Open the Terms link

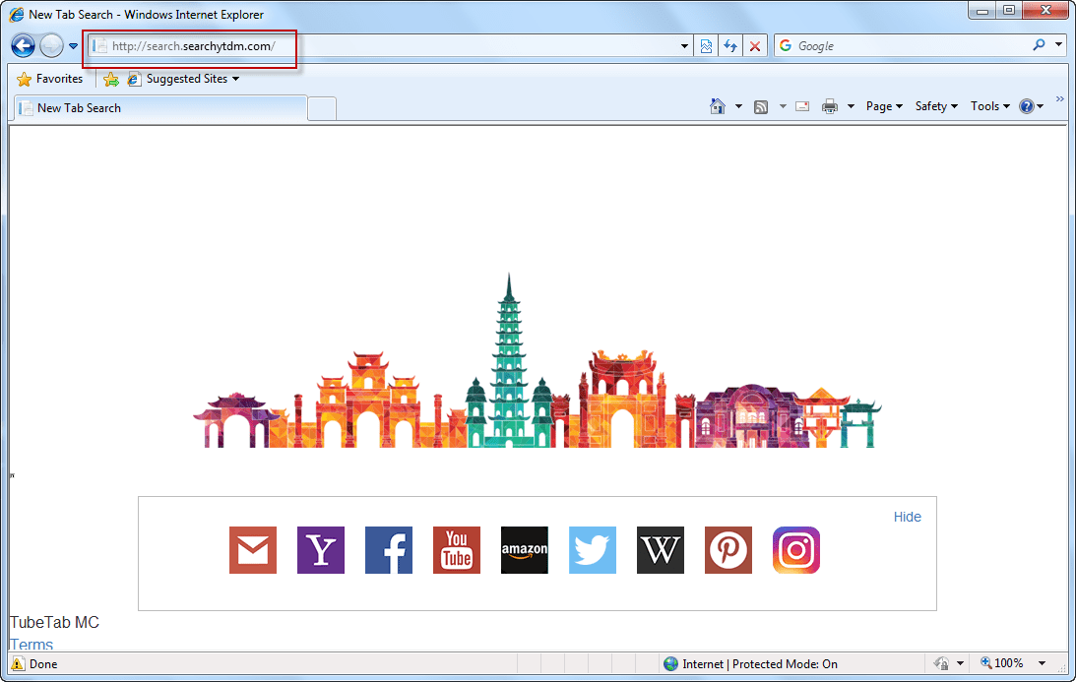click(31, 645)
